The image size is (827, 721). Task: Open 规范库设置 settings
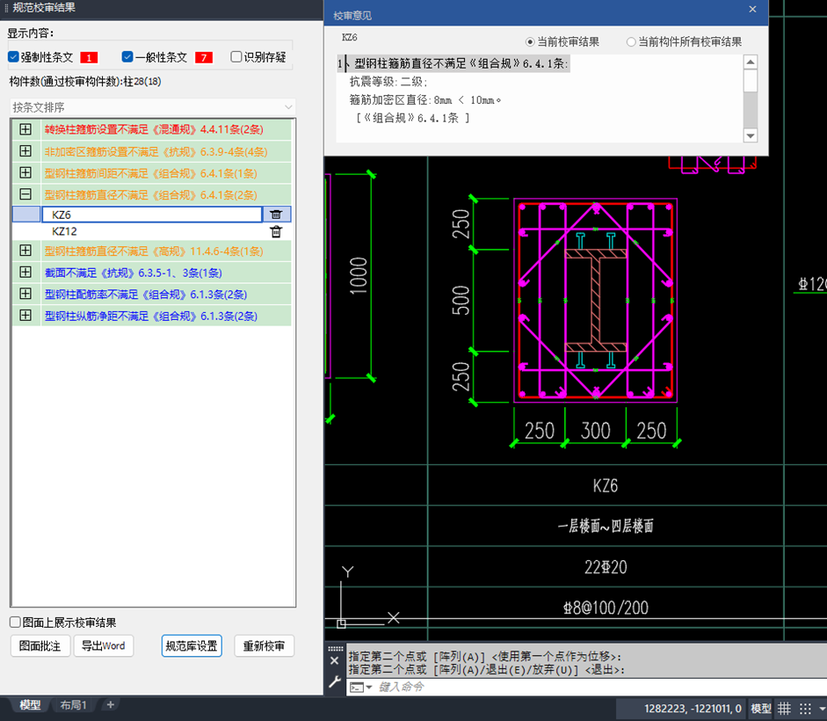pyautogui.click(x=191, y=645)
